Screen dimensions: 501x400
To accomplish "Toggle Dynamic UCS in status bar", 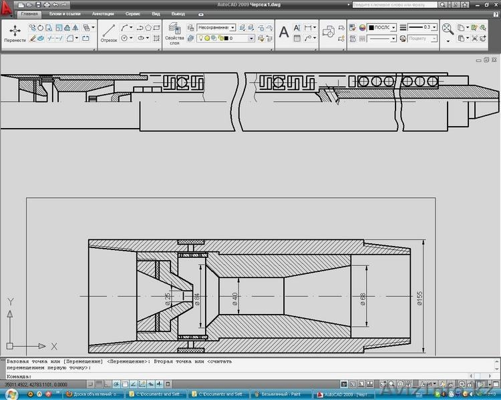I will 142,384.
